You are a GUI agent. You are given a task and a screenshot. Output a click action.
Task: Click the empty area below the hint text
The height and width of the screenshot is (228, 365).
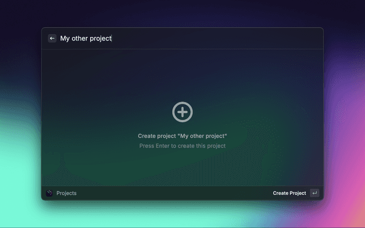point(182,168)
